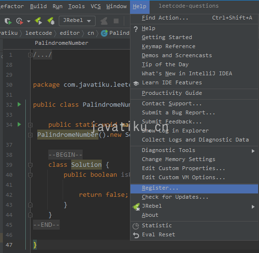Click the --BEGIN-- folded marker text
The height and width of the screenshot is (253, 259).
pyautogui.click(x=65, y=155)
